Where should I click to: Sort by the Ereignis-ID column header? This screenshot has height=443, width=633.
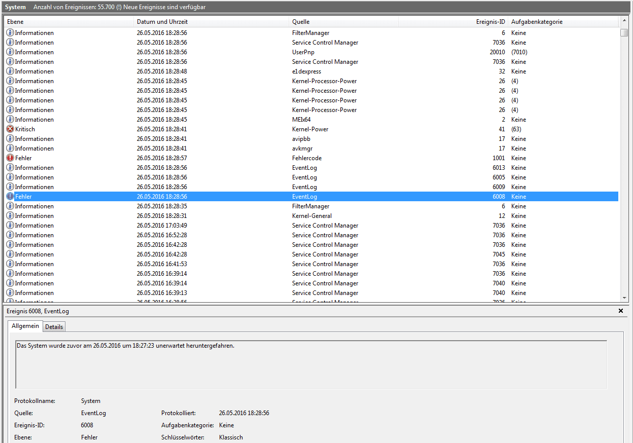[453, 22]
